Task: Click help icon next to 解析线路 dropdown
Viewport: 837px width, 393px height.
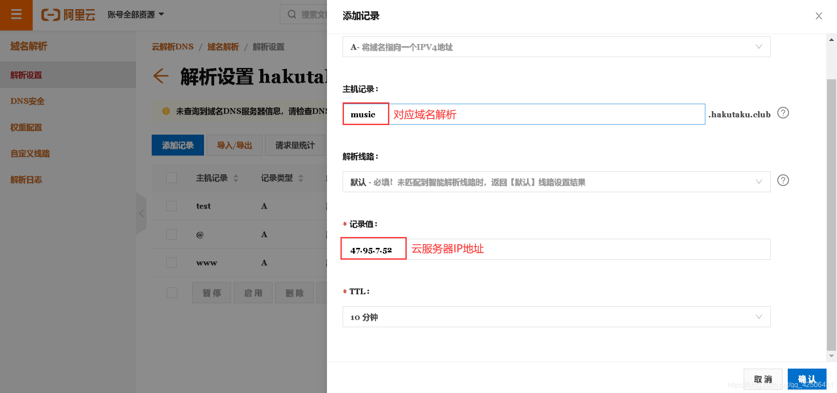Action: pyautogui.click(x=783, y=180)
